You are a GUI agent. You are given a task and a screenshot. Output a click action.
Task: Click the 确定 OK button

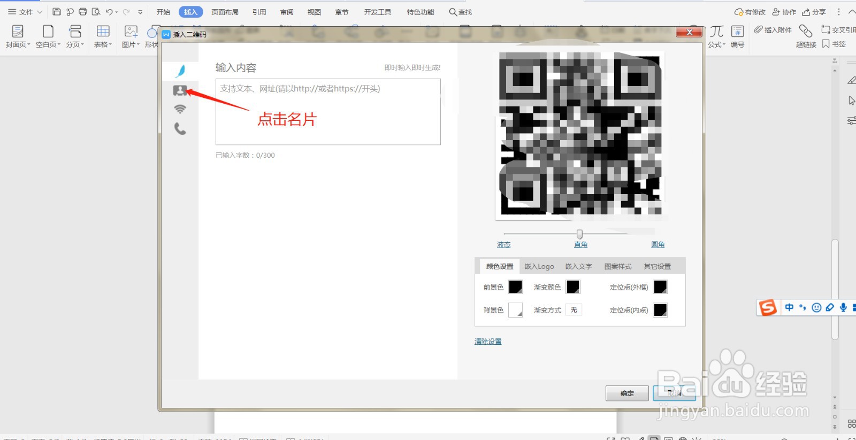click(627, 393)
